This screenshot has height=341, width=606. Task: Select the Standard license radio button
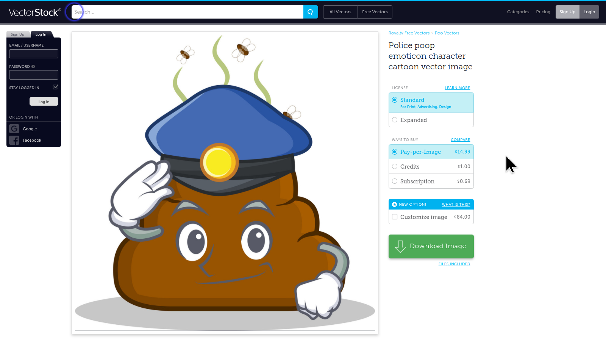[x=395, y=100]
